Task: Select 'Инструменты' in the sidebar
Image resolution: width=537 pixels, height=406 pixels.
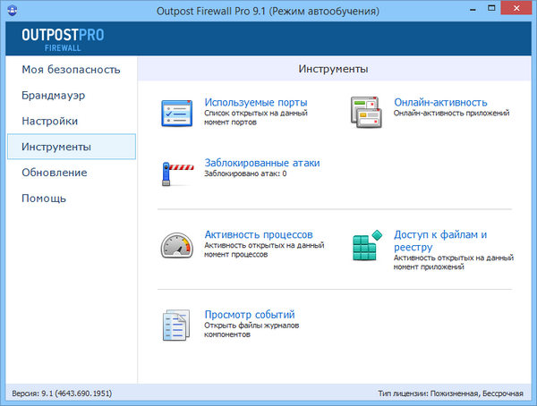Action: click(55, 147)
